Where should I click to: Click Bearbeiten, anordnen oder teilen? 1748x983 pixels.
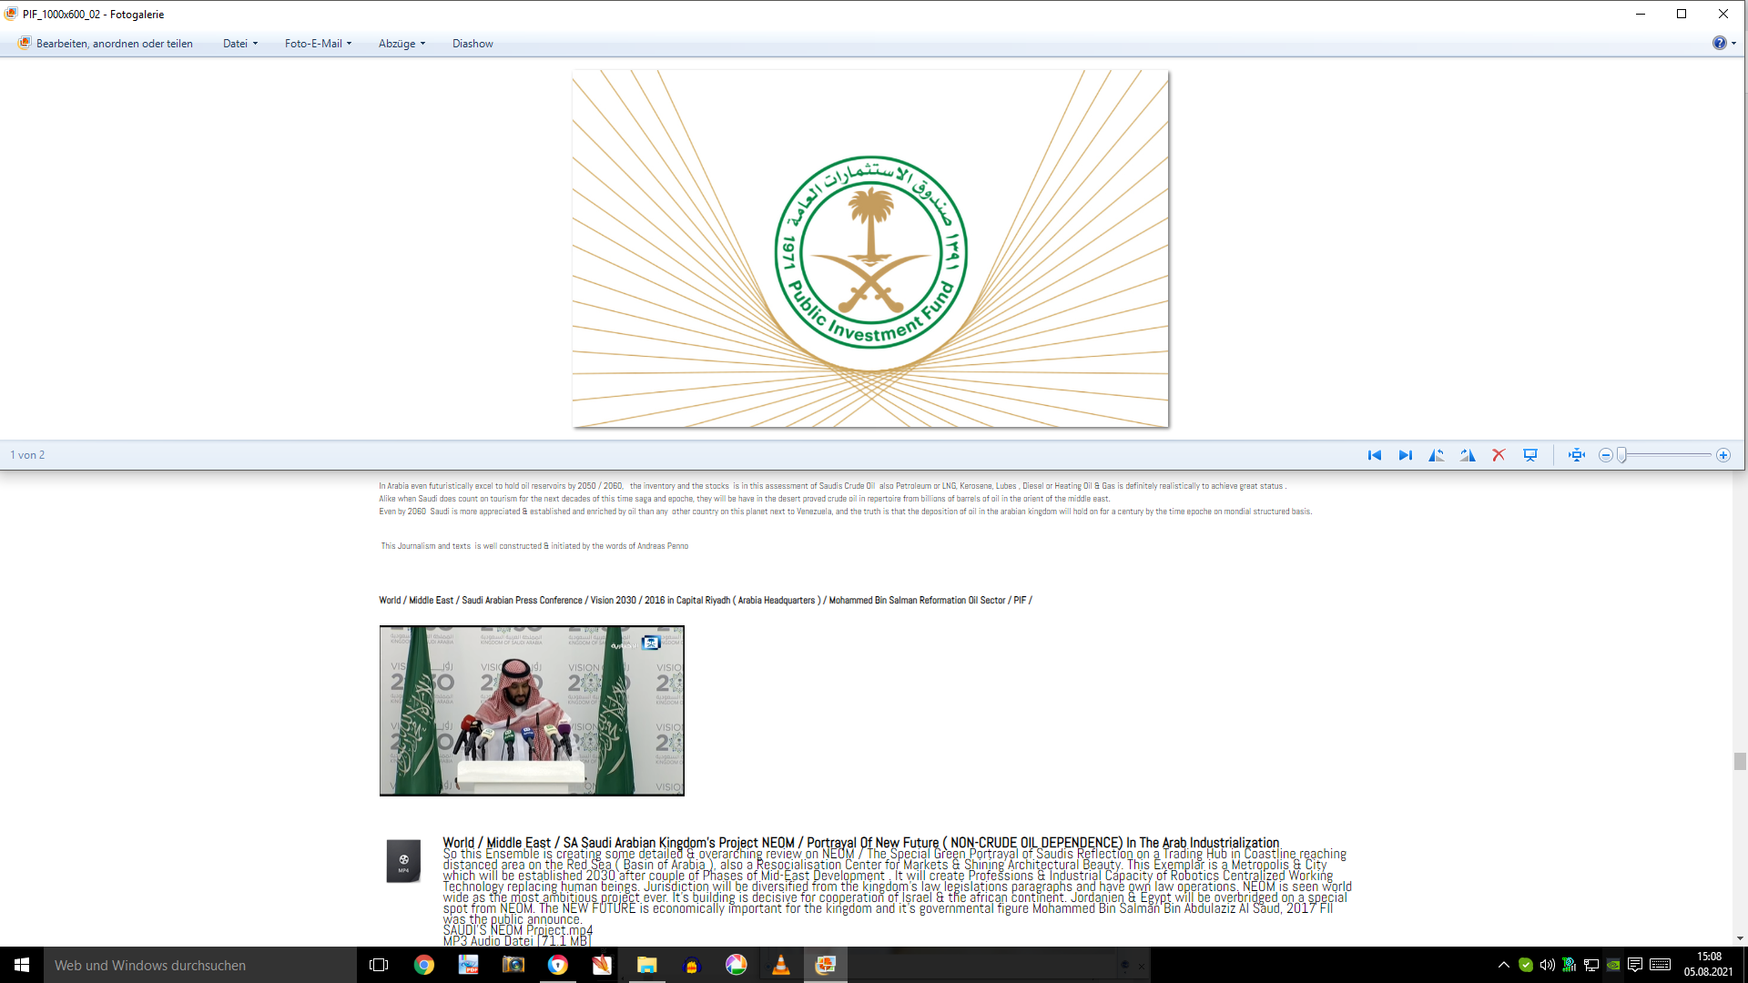click(106, 43)
